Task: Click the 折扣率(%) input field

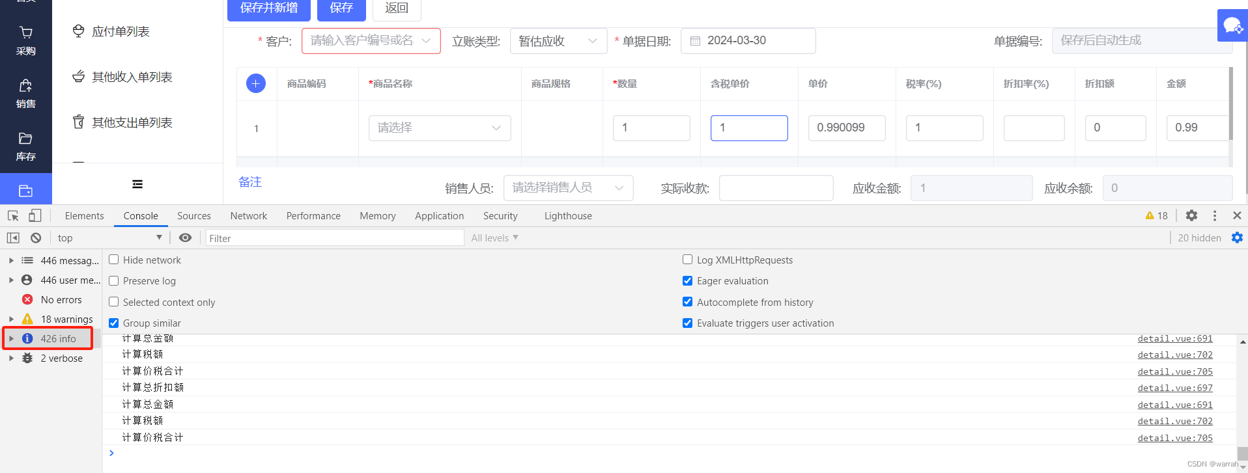Action: click(1034, 128)
